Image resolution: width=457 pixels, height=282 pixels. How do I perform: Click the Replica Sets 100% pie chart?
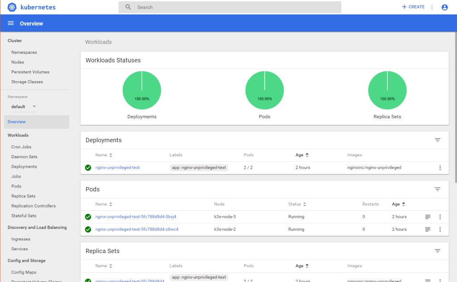(x=387, y=90)
